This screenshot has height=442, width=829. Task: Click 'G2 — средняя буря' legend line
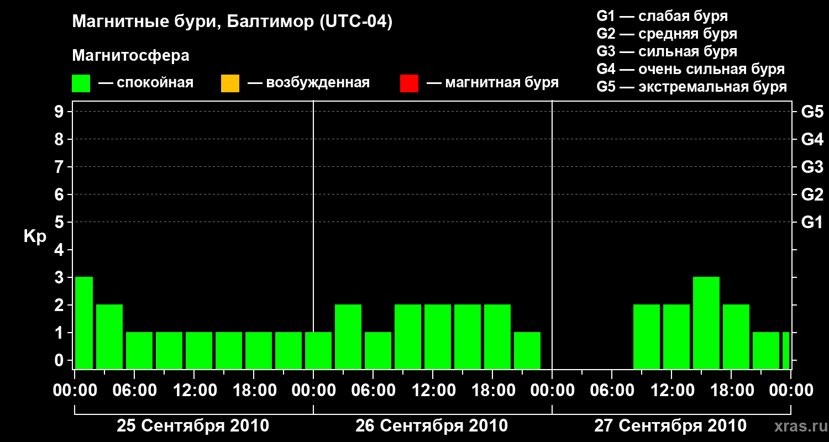(x=667, y=34)
